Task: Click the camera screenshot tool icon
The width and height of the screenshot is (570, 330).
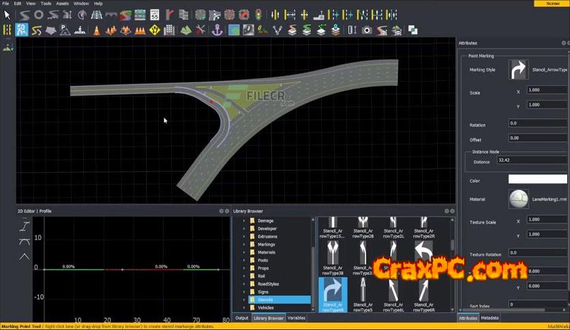Action: pyautogui.click(x=367, y=29)
